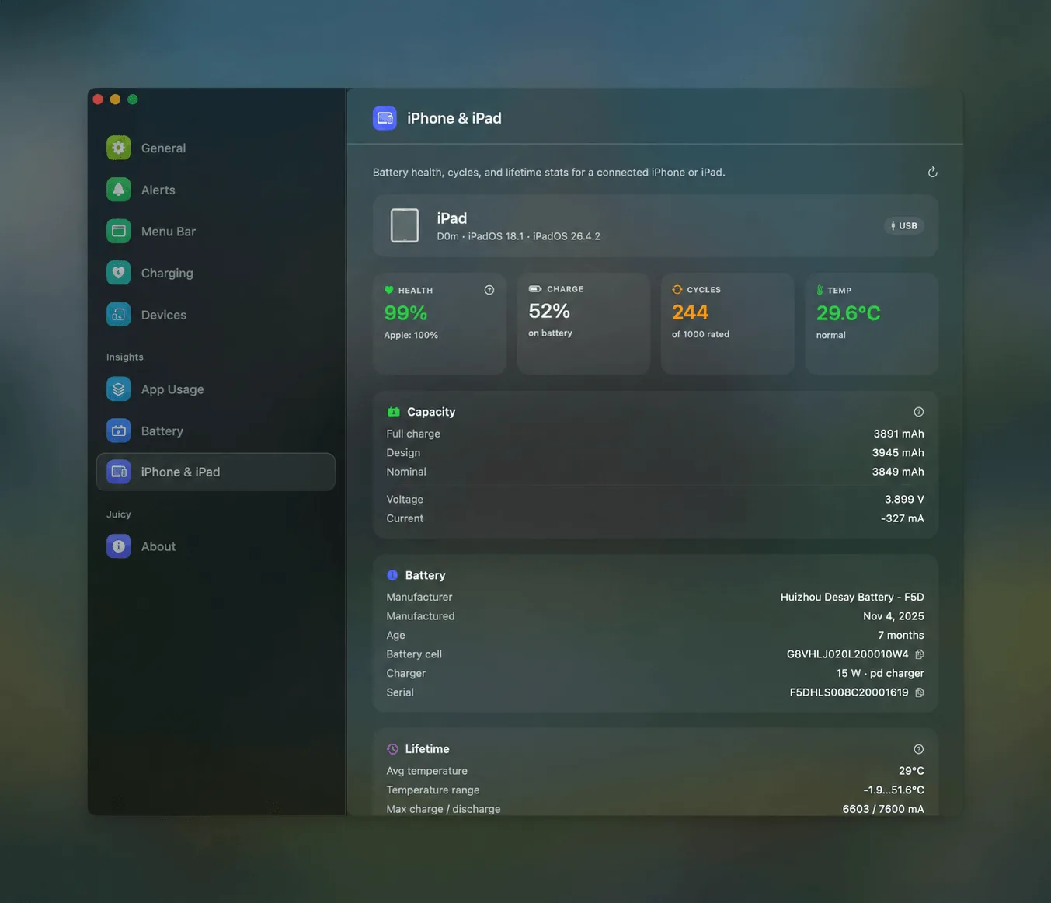Image resolution: width=1051 pixels, height=903 pixels.
Task: Click the 244 cycles value
Action: click(690, 312)
